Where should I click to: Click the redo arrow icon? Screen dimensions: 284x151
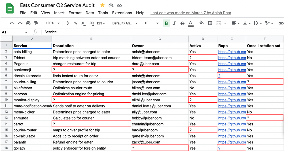coord(20,23)
